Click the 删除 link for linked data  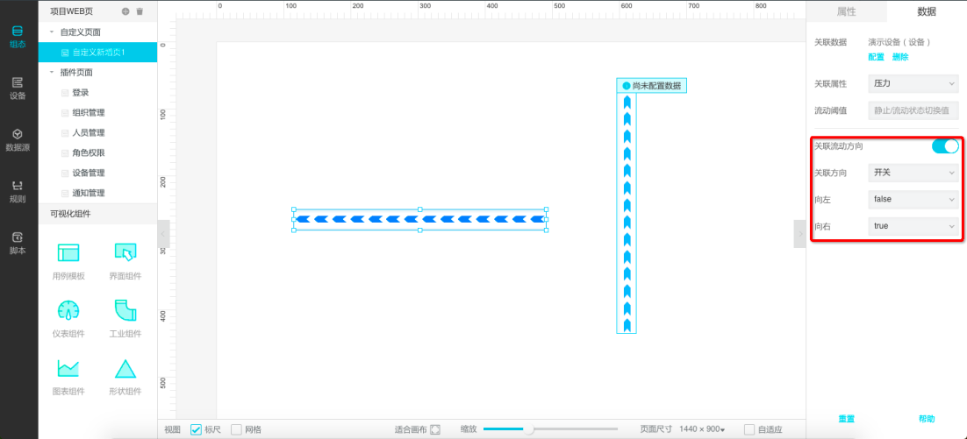coord(900,57)
